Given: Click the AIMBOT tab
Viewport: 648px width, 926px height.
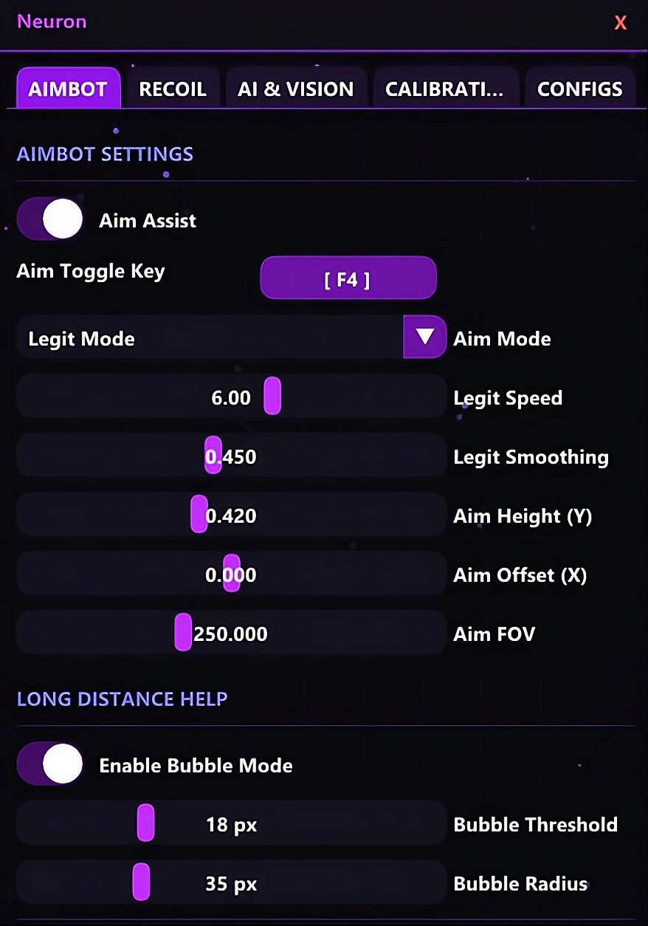Looking at the screenshot, I should point(68,89).
